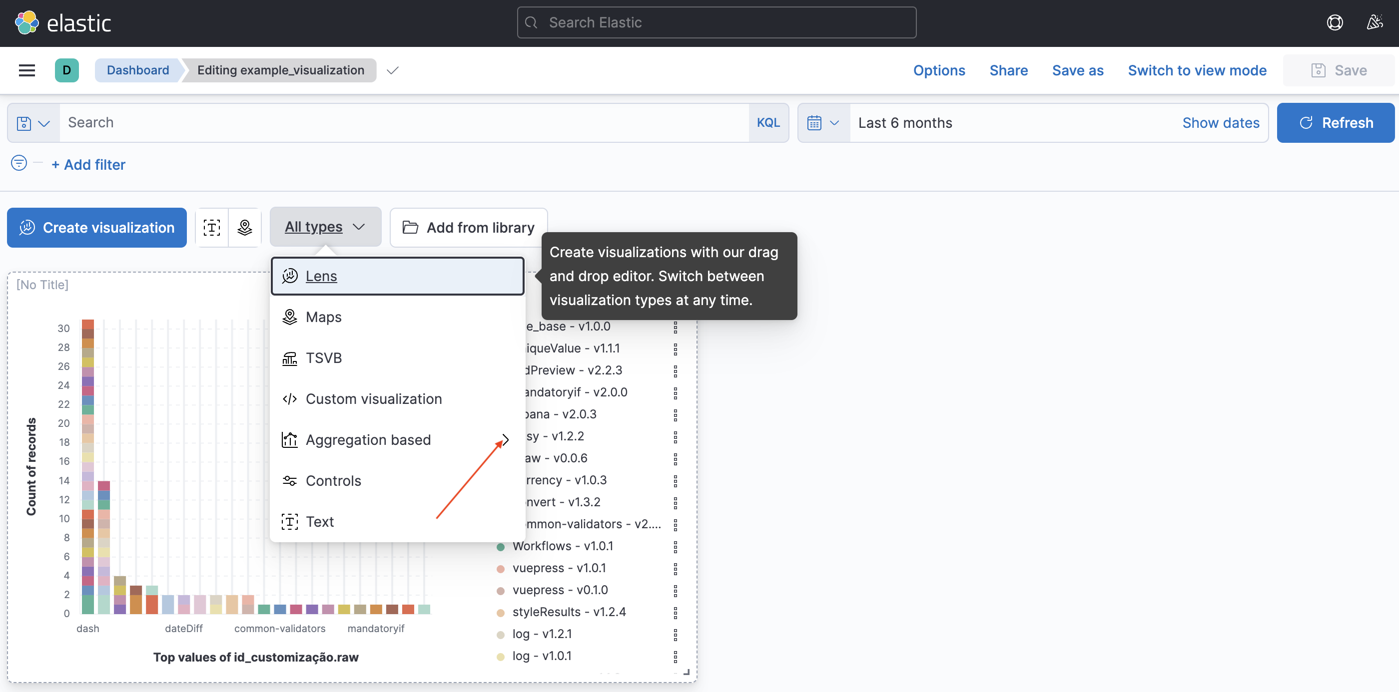Open options for iqueValue - v1.1.1 legend item
This screenshot has width=1399, height=692.
(x=676, y=348)
